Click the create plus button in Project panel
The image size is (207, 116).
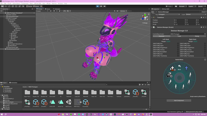click(1, 85)
